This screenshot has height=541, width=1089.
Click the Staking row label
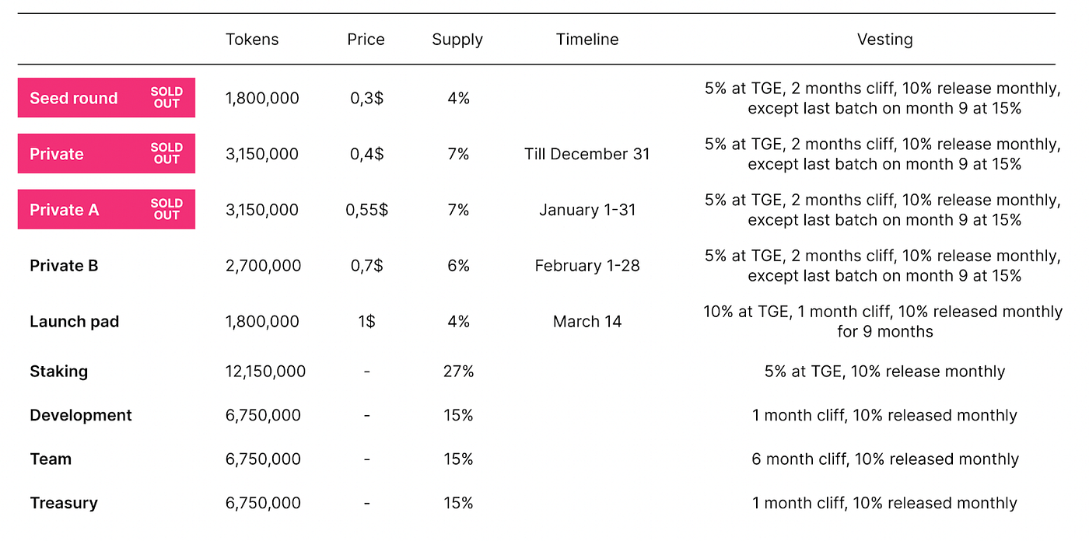tap(58, 372)
